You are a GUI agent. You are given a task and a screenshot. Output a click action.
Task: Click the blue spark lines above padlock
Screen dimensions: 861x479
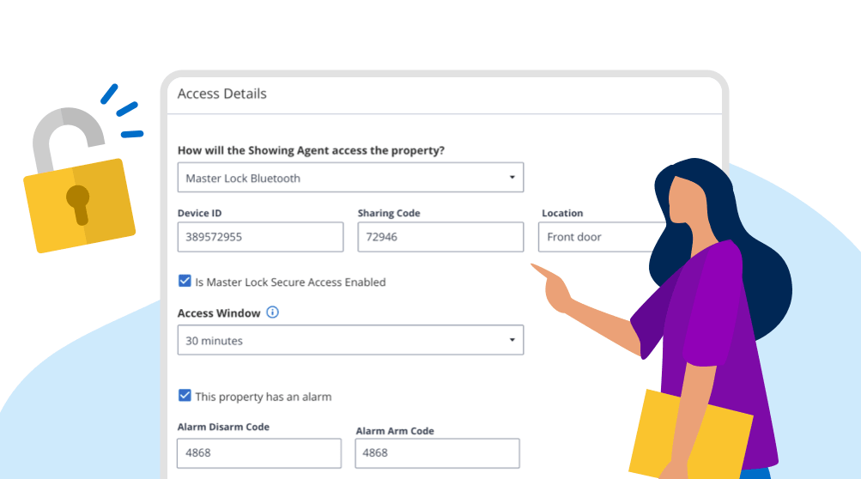pos(122,111)
